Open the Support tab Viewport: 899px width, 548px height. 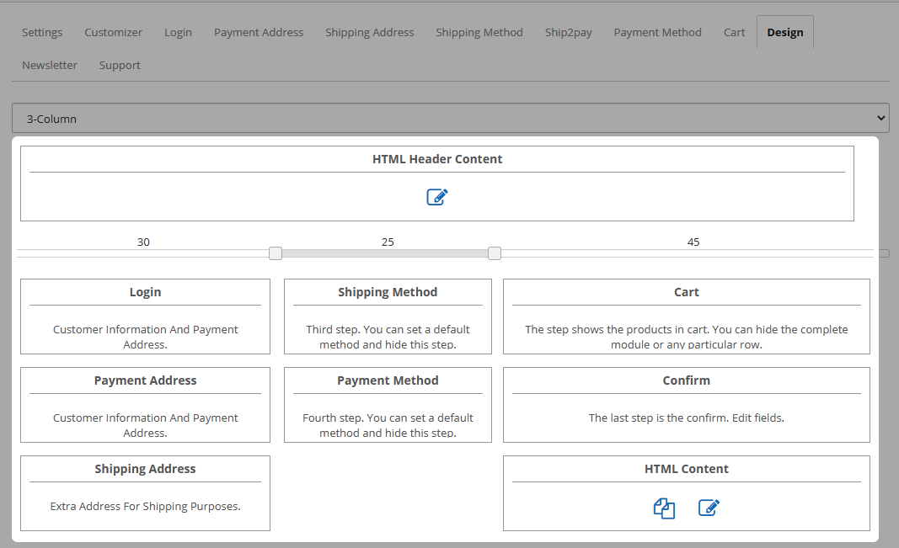coord(120,66)
